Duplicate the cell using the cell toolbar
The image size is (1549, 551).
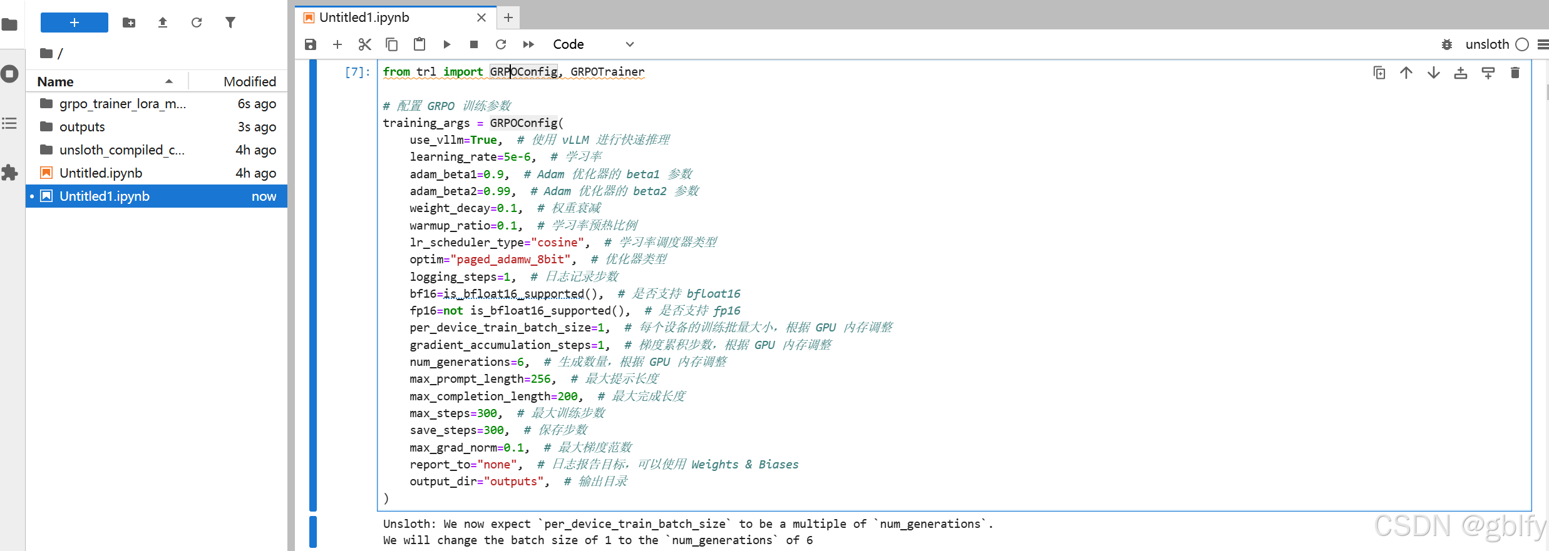pyautogui.click(x=1379, y=73)
